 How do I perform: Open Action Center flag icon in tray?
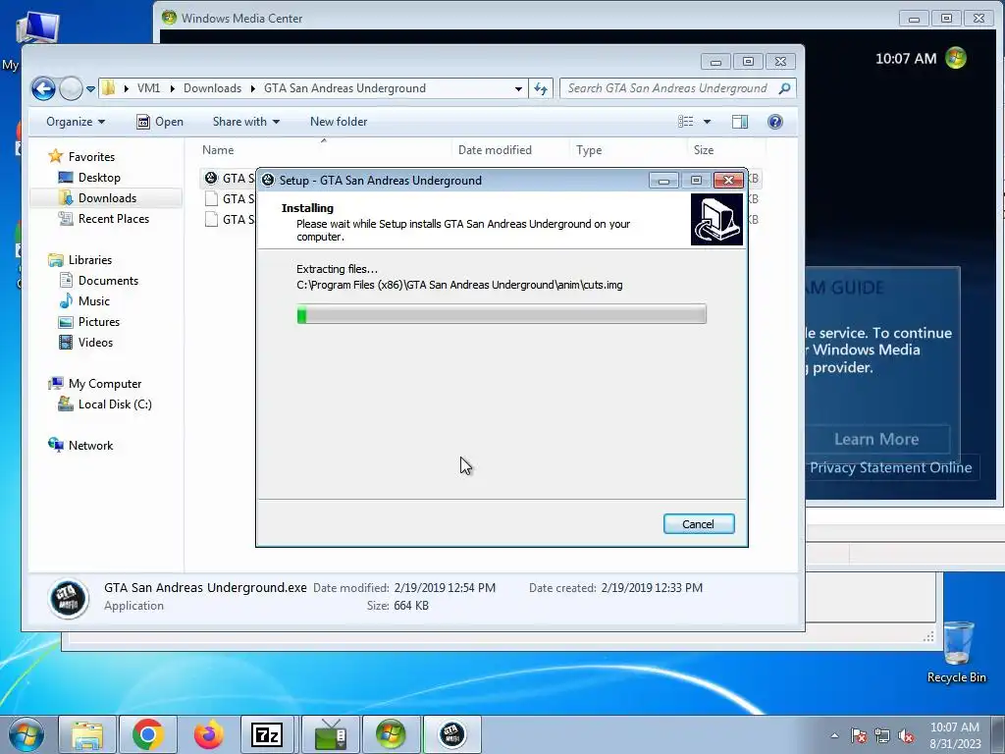(x=859, y=735)
